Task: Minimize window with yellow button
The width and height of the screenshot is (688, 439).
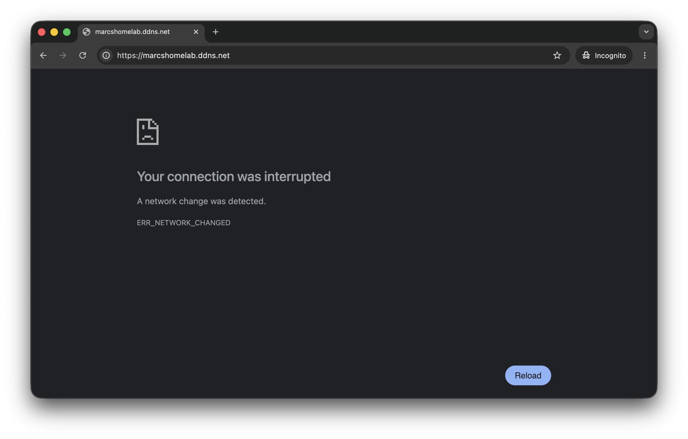Action: coord(54,32)
